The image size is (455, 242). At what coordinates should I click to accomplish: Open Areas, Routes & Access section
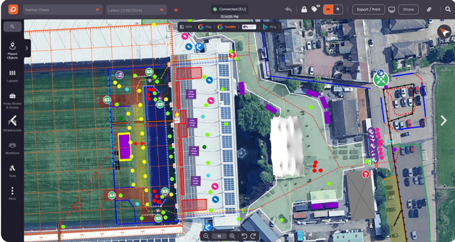tap(13, 101)
